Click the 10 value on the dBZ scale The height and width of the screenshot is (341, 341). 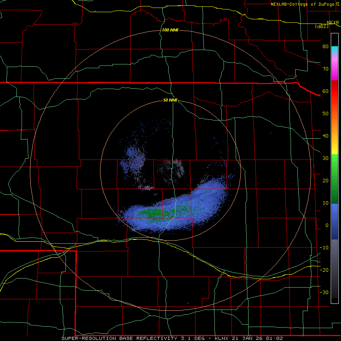[325, 203]
